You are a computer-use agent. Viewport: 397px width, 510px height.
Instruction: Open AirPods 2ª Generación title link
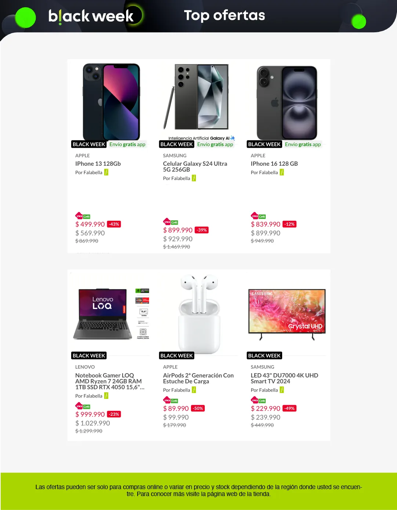coord(198,378)
